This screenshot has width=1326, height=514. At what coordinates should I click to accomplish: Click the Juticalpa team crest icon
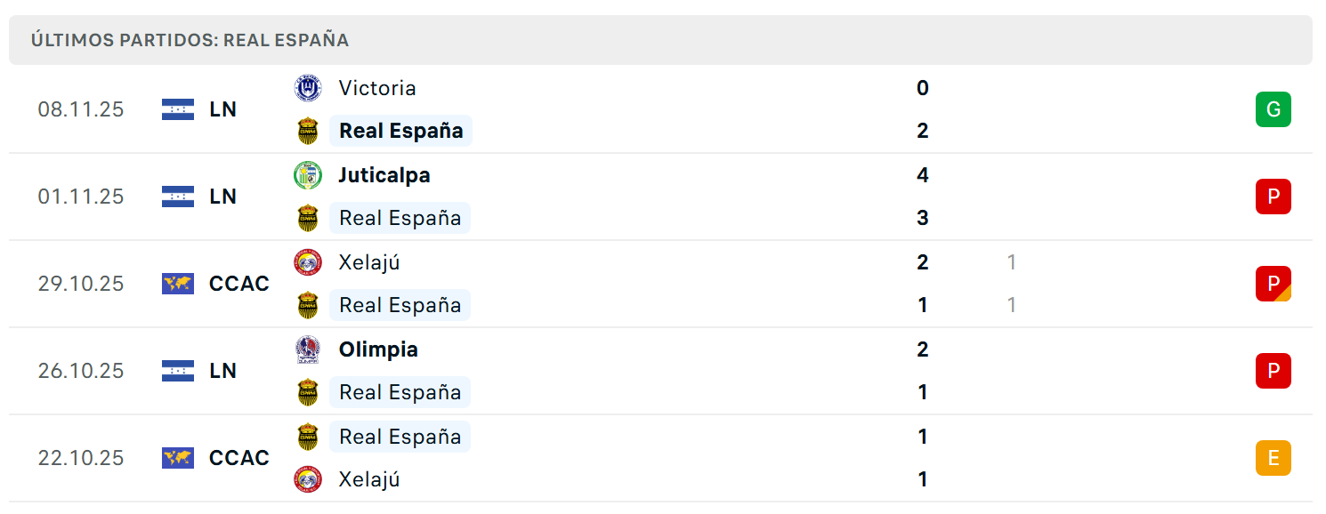coord(308,175)
